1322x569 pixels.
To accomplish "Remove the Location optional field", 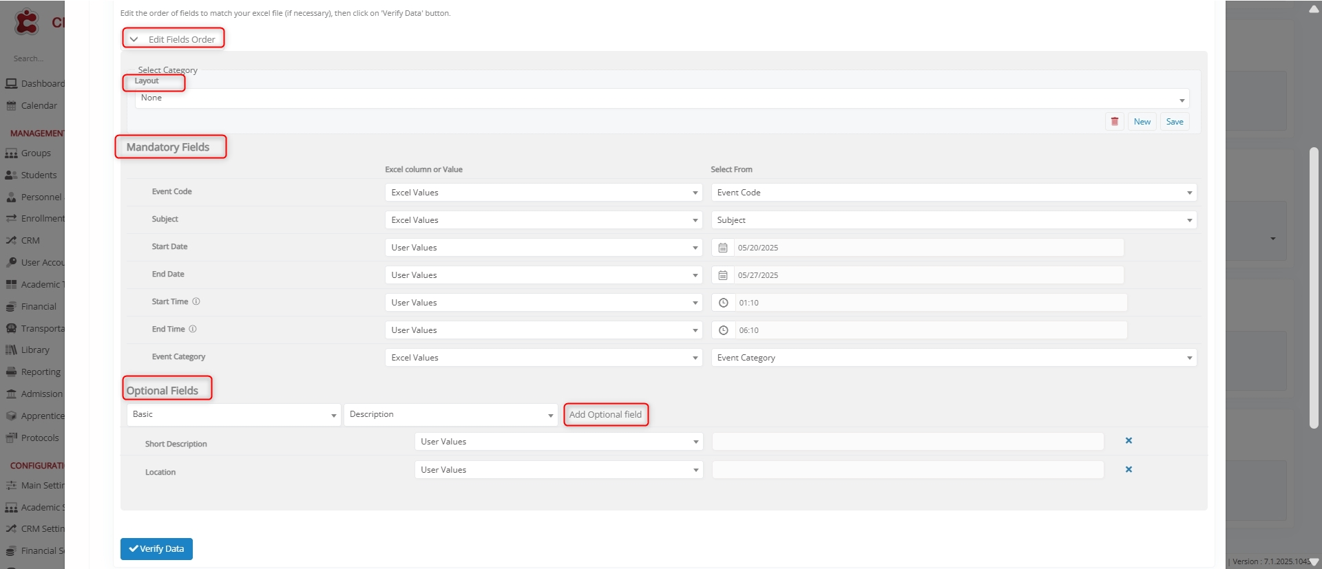I will point(1129,469).
